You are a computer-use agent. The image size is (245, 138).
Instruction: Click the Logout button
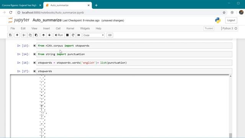point(231,20)
